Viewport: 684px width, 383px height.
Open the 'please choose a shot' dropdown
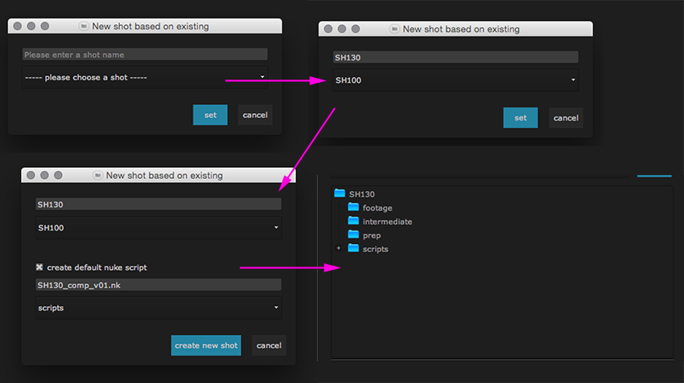pos(145,77)
